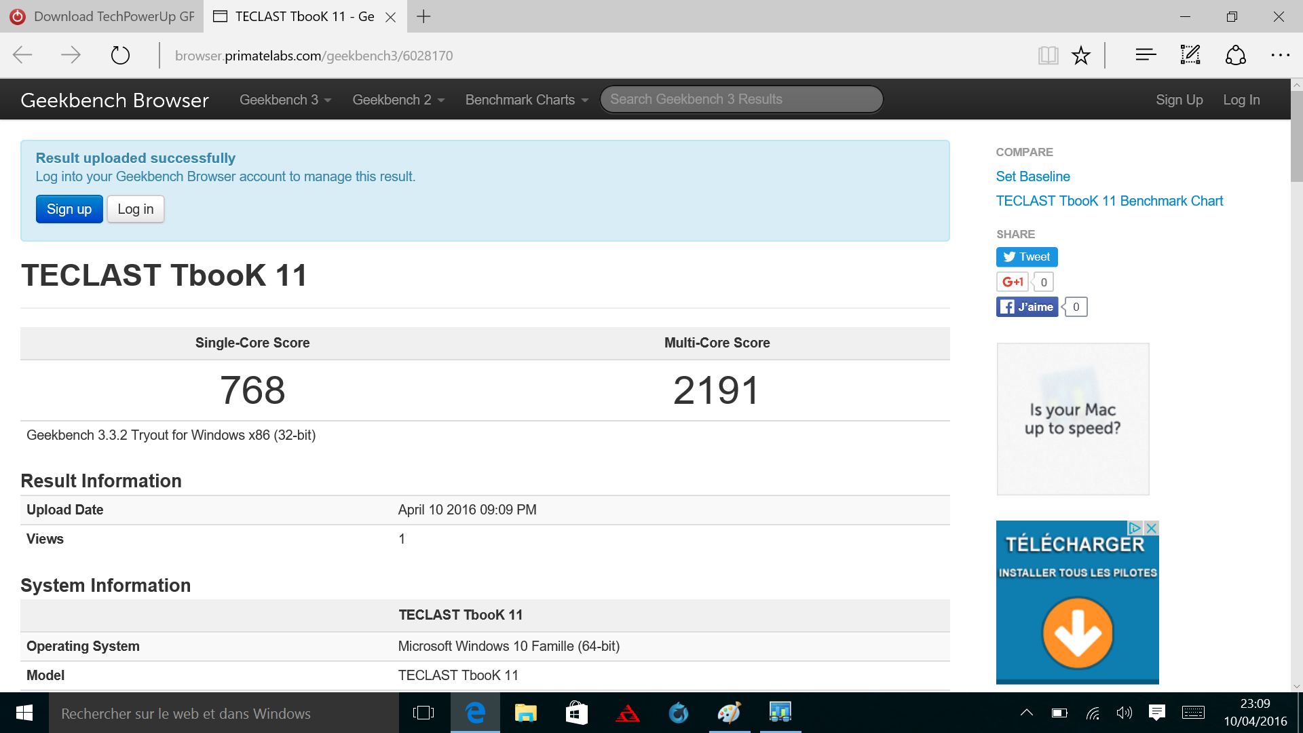Switch to Download TechPowerUp tab
Screen dimensions: 1303x733
point(102,16)
